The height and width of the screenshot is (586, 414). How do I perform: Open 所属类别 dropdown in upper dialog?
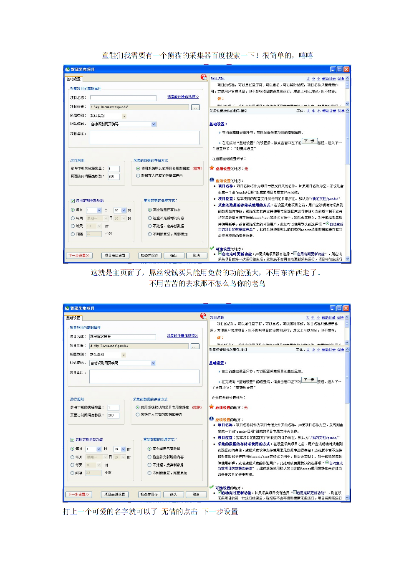pyautogui.click(x=124, y=116)
